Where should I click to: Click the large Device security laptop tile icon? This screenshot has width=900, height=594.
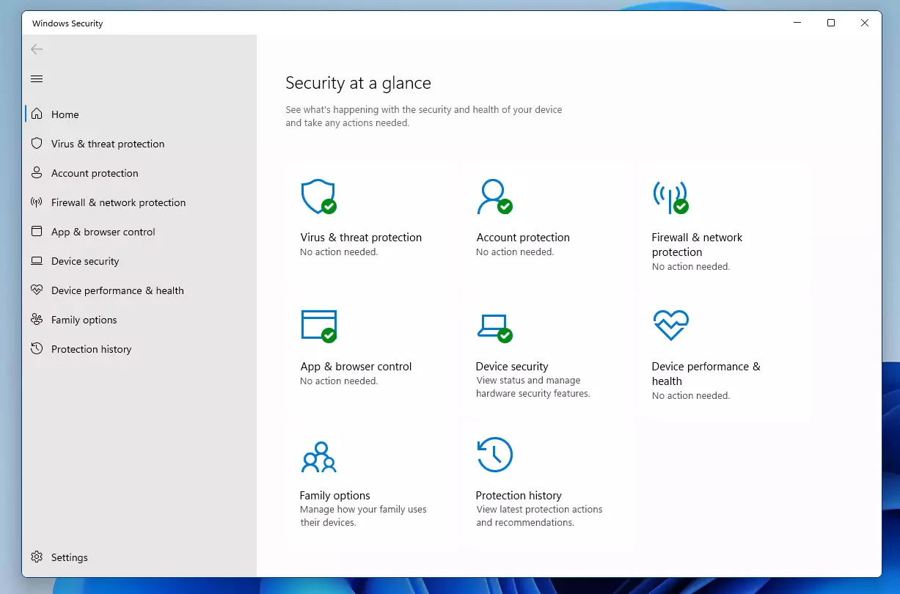pos(494,328)
